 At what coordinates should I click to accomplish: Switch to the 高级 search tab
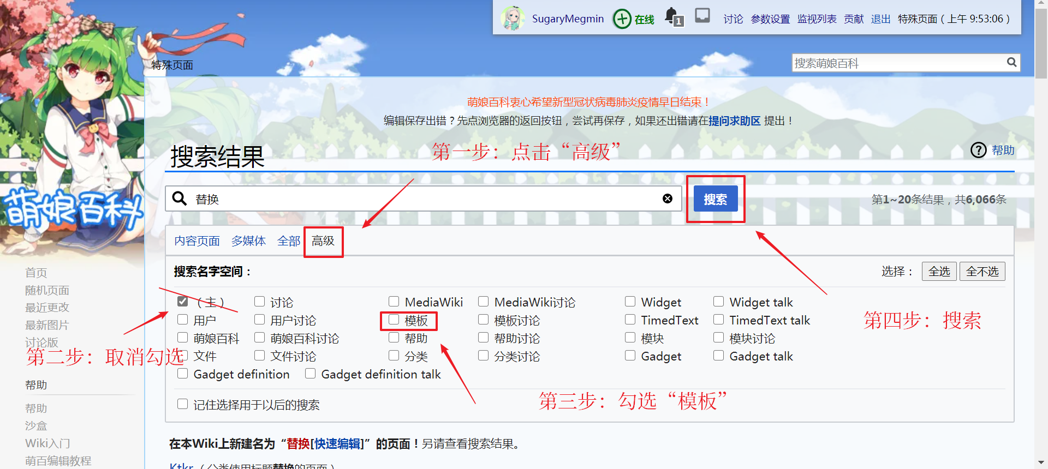323,241
